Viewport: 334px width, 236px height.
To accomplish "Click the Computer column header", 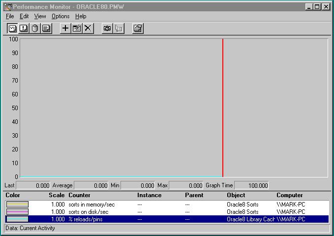I will click(289, 195).
